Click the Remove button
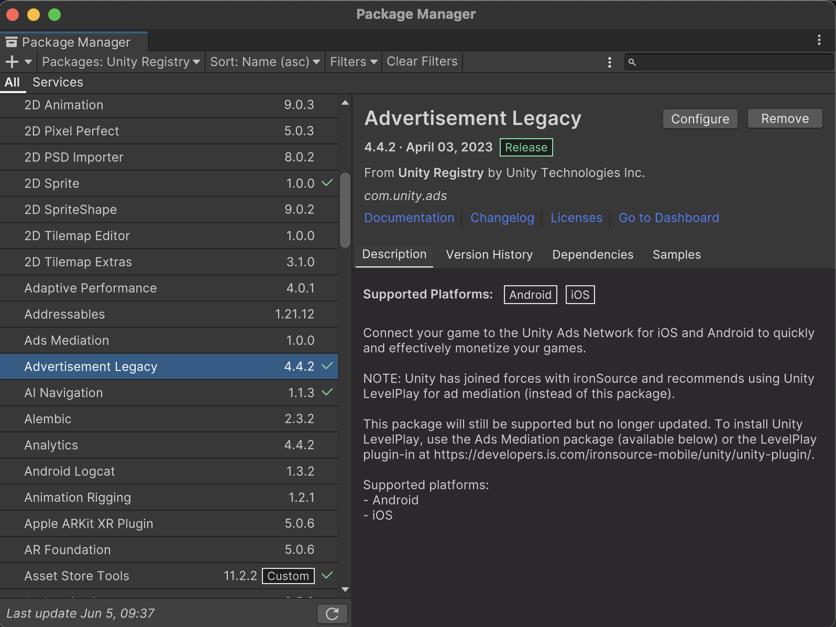This screenshot has width=836, height=627. (785, 118)
